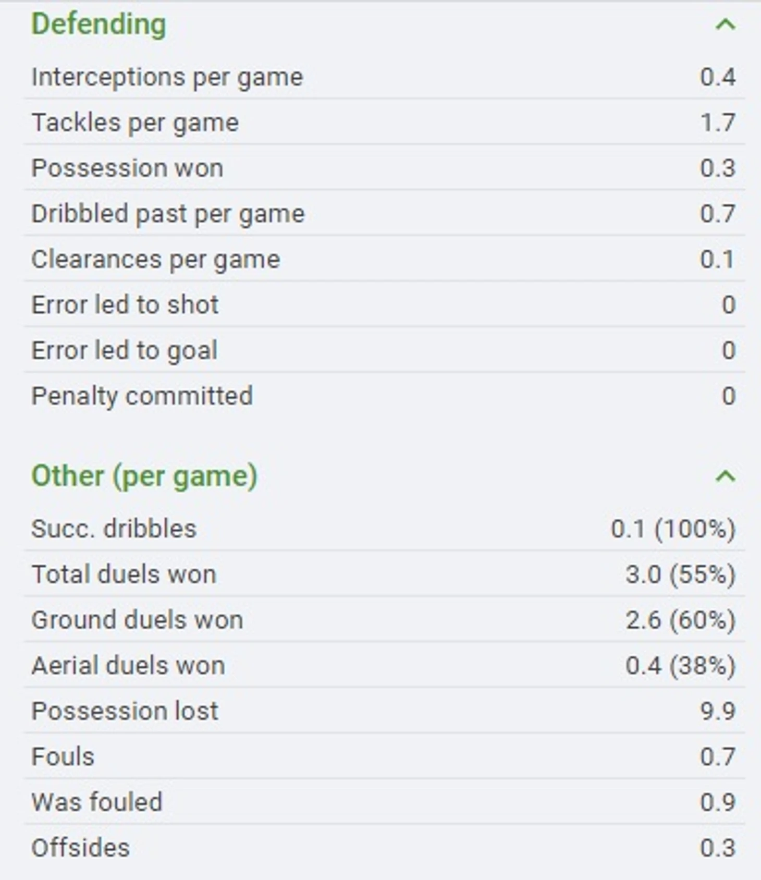Collapse the Other (per game) chevron
761x880 pixels.
pos(725,476)
